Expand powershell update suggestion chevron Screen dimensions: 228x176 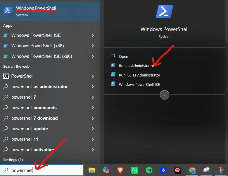[x=93, y=129]
